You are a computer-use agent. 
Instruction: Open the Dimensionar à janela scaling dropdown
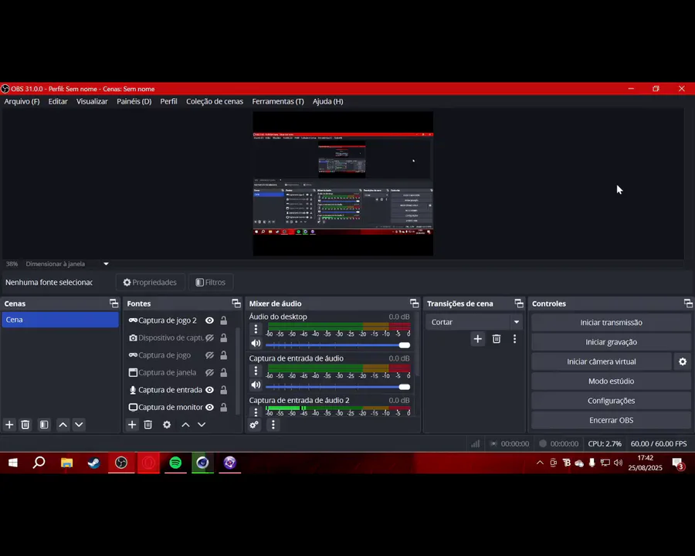click(106, 264)
